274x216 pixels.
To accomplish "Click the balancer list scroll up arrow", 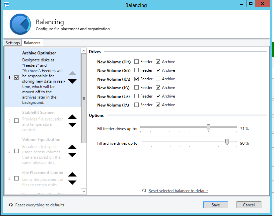I will tap(84, 51).
